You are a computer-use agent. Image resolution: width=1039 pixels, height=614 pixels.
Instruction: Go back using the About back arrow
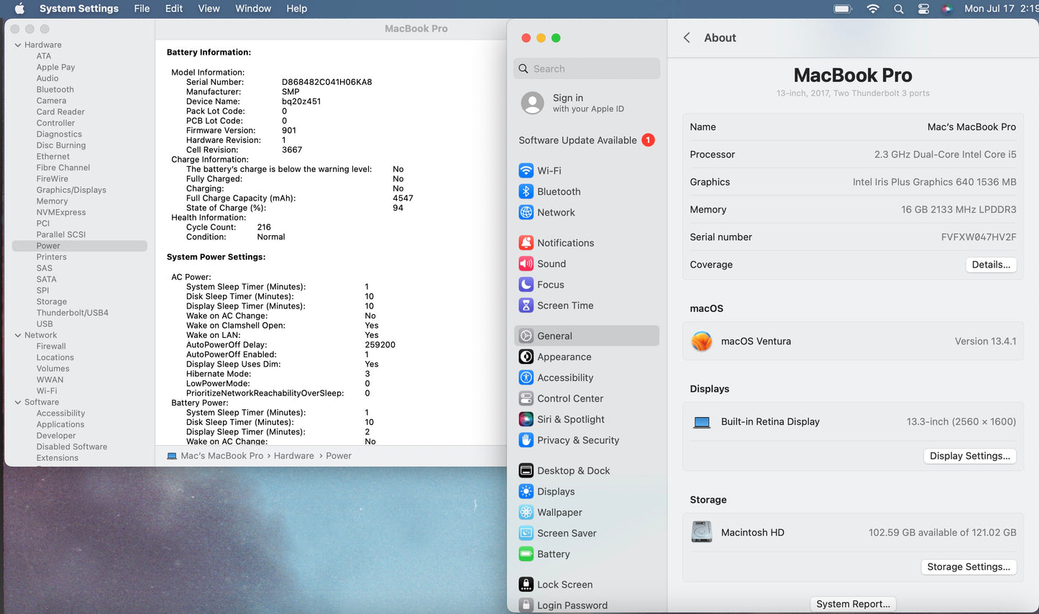(x=687, y=38)
